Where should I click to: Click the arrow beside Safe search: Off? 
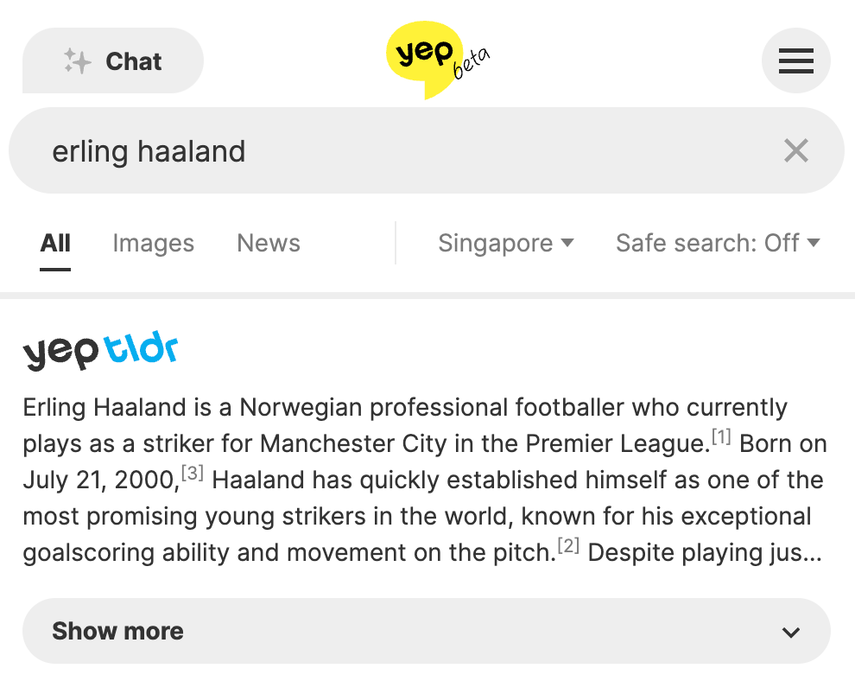[x=814, y=243]
